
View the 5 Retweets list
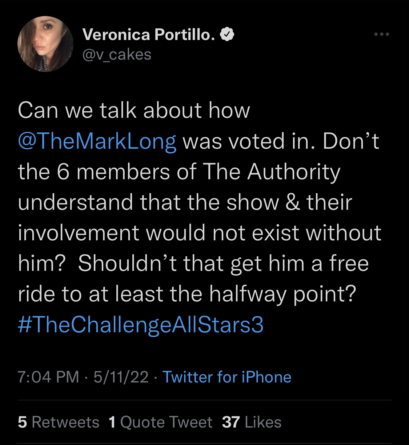click(58, 422)
